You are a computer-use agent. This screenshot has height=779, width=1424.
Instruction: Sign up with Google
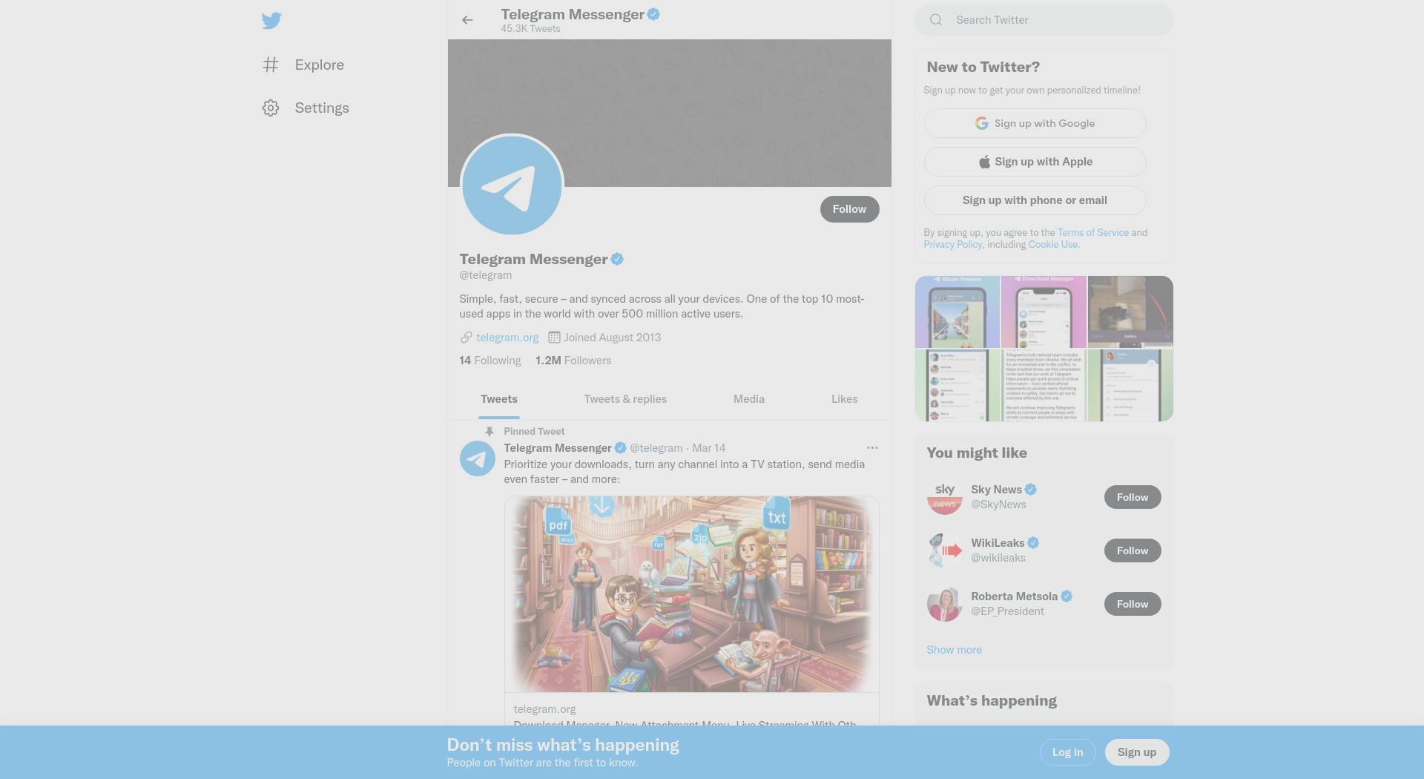point(1035,123)
